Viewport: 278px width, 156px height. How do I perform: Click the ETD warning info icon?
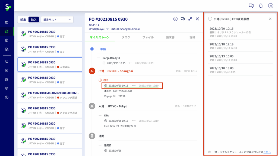click(100, 80)
